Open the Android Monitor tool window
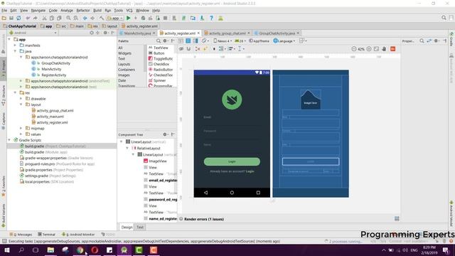This screenshot has height=256, width=455. click(x=78, y=234)
